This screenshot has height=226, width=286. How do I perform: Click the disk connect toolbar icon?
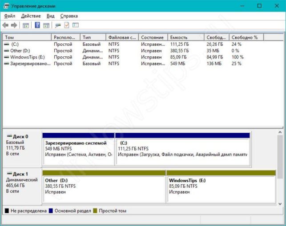[58, 25]
